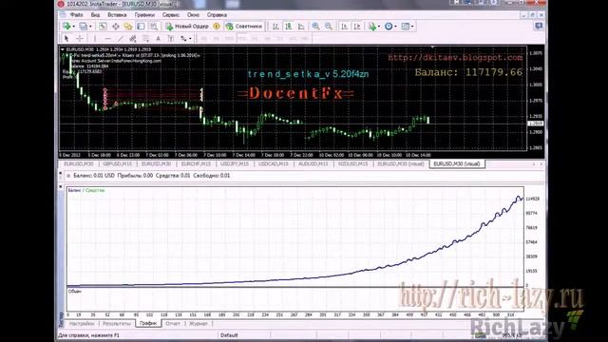Select the Text Label tool
Image resolution: width=608 pixels, height=342 pixels.
[x=171, y=38]
